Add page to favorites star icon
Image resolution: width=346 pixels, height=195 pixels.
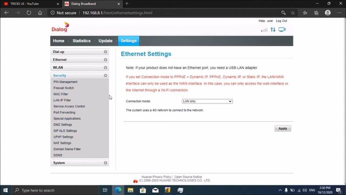[x=293, y=13]
